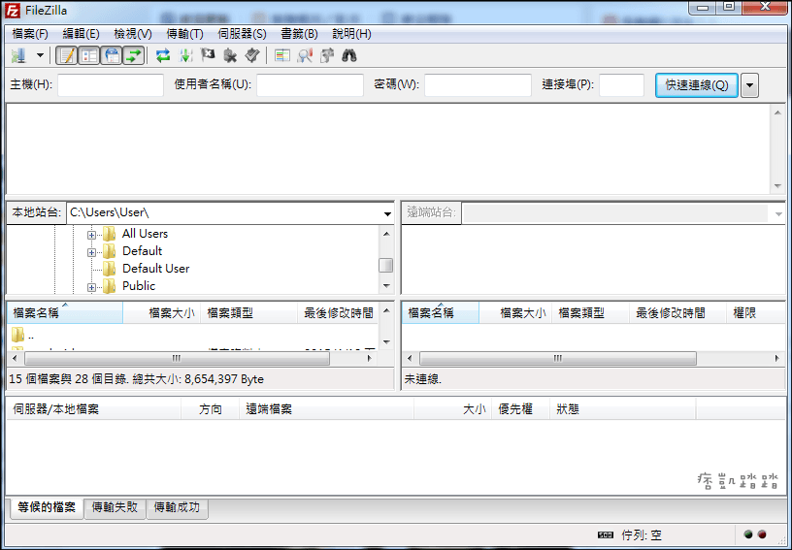The width and height of the screenshot is (792, 550).
Task: Expand the Default folder node
Action: [x=91, y=252]
